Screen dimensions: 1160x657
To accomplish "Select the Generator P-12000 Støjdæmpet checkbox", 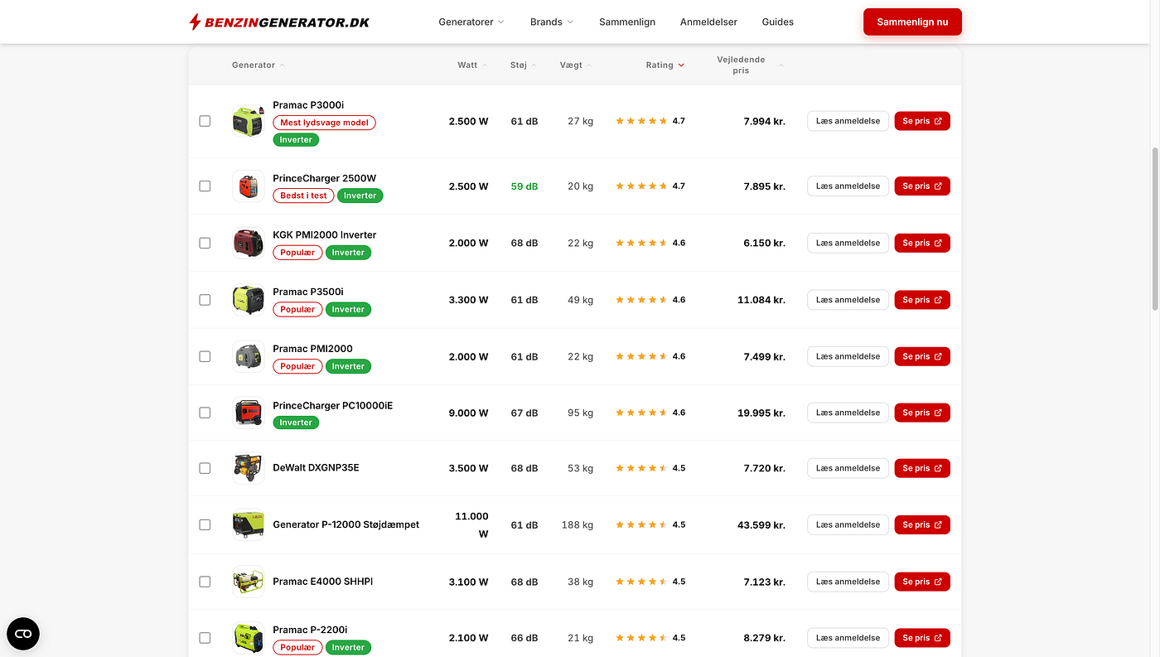I will (x=205, y=524).
